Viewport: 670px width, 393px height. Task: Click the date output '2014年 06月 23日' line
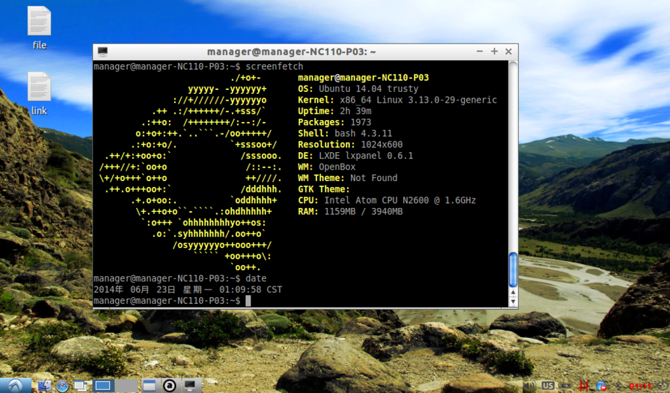(x=188, y=290)
